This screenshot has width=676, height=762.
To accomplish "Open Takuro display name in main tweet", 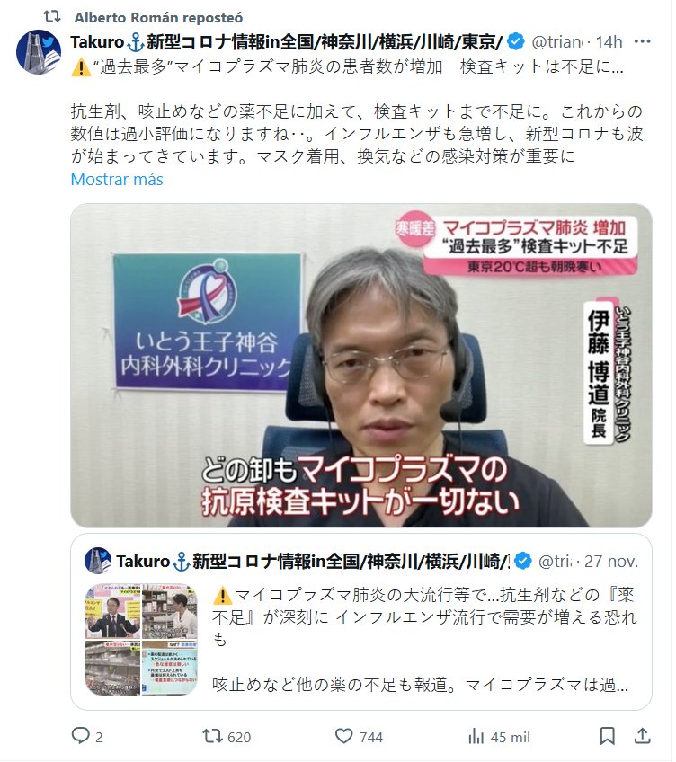I will [287, 42].
